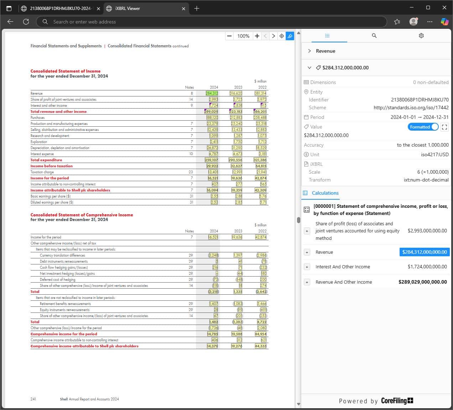The width and height of the screenshot is (453, 410).
Task: Click the 100% zoom level display
Action: pos(243,36)
